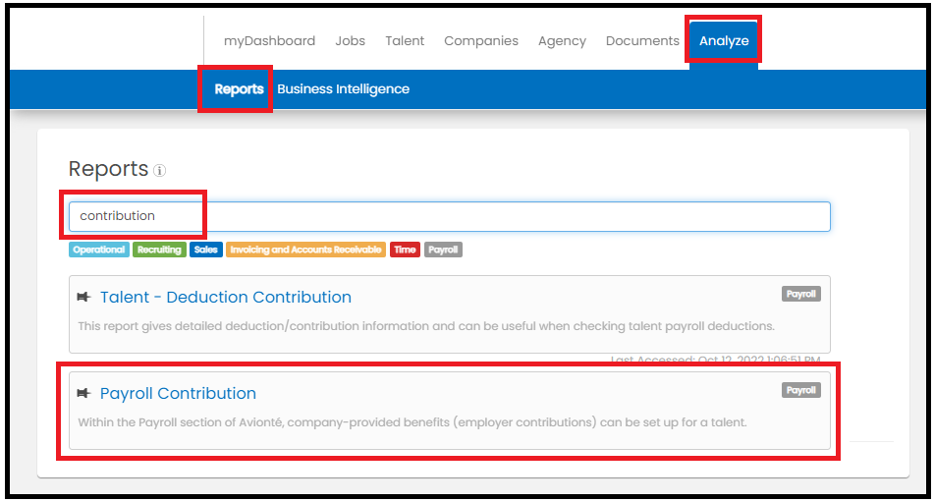Switch to the Companies tab
934x502 pixels.
pos(480,41)
